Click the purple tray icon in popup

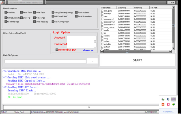[174, 99]
